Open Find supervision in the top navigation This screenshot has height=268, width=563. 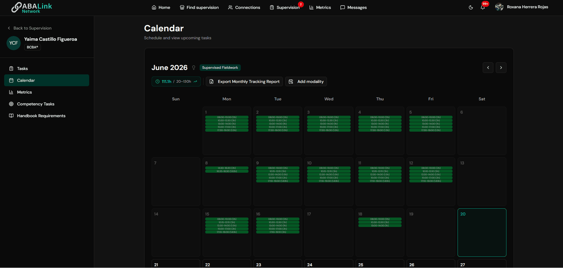pos(199,7)
